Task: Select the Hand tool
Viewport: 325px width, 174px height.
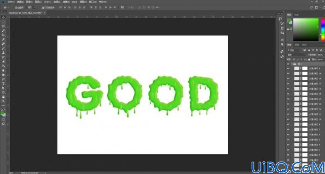Action: tap(3, 97)
